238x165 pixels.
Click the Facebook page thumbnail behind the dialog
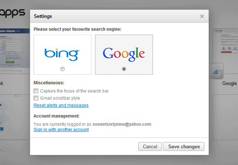pyautogui.click(x=15, y=51)
